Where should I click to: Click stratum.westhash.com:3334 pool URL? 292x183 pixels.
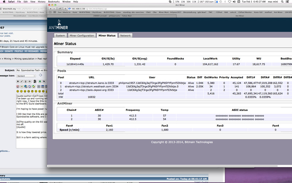tap(92, 86)
